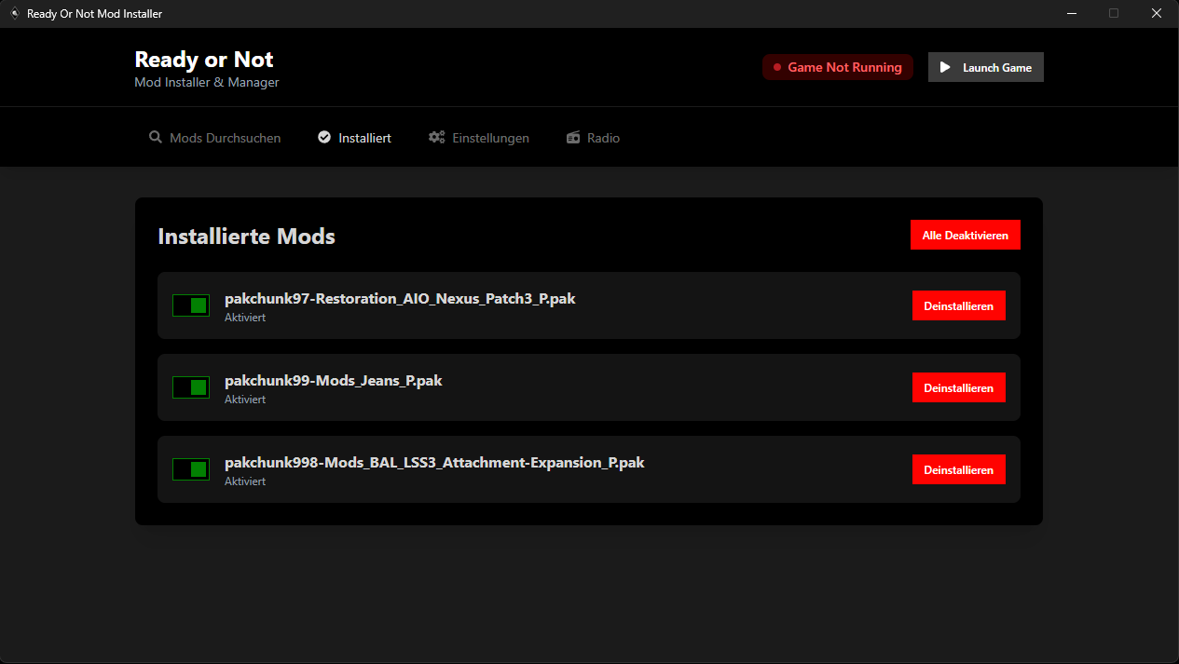Click the radio icon beside Radio

point(573,137)
